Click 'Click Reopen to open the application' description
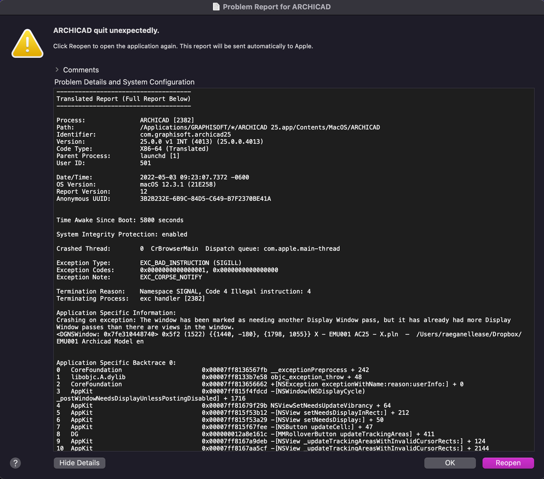544x479 pixels. click(x=183, y=46)
